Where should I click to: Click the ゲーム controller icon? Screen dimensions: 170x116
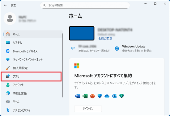tap(8, 101)
